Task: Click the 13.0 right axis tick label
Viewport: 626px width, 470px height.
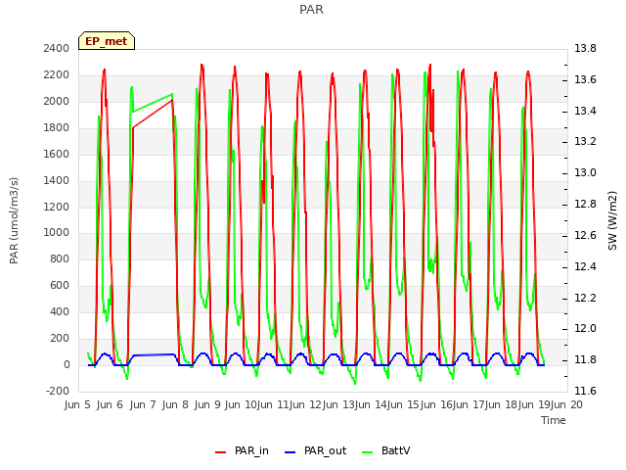Action: coord(585,173)
